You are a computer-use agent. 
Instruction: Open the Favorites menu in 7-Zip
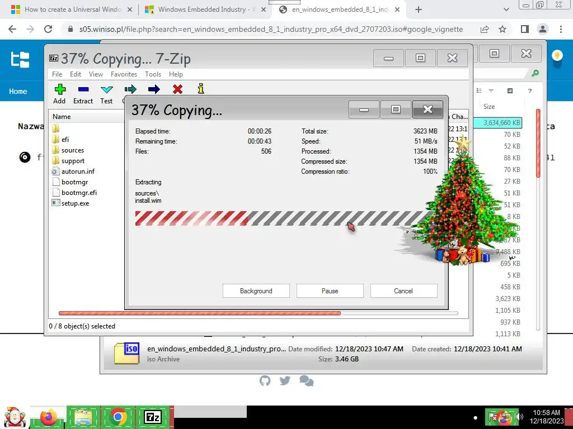click(124, 74)
